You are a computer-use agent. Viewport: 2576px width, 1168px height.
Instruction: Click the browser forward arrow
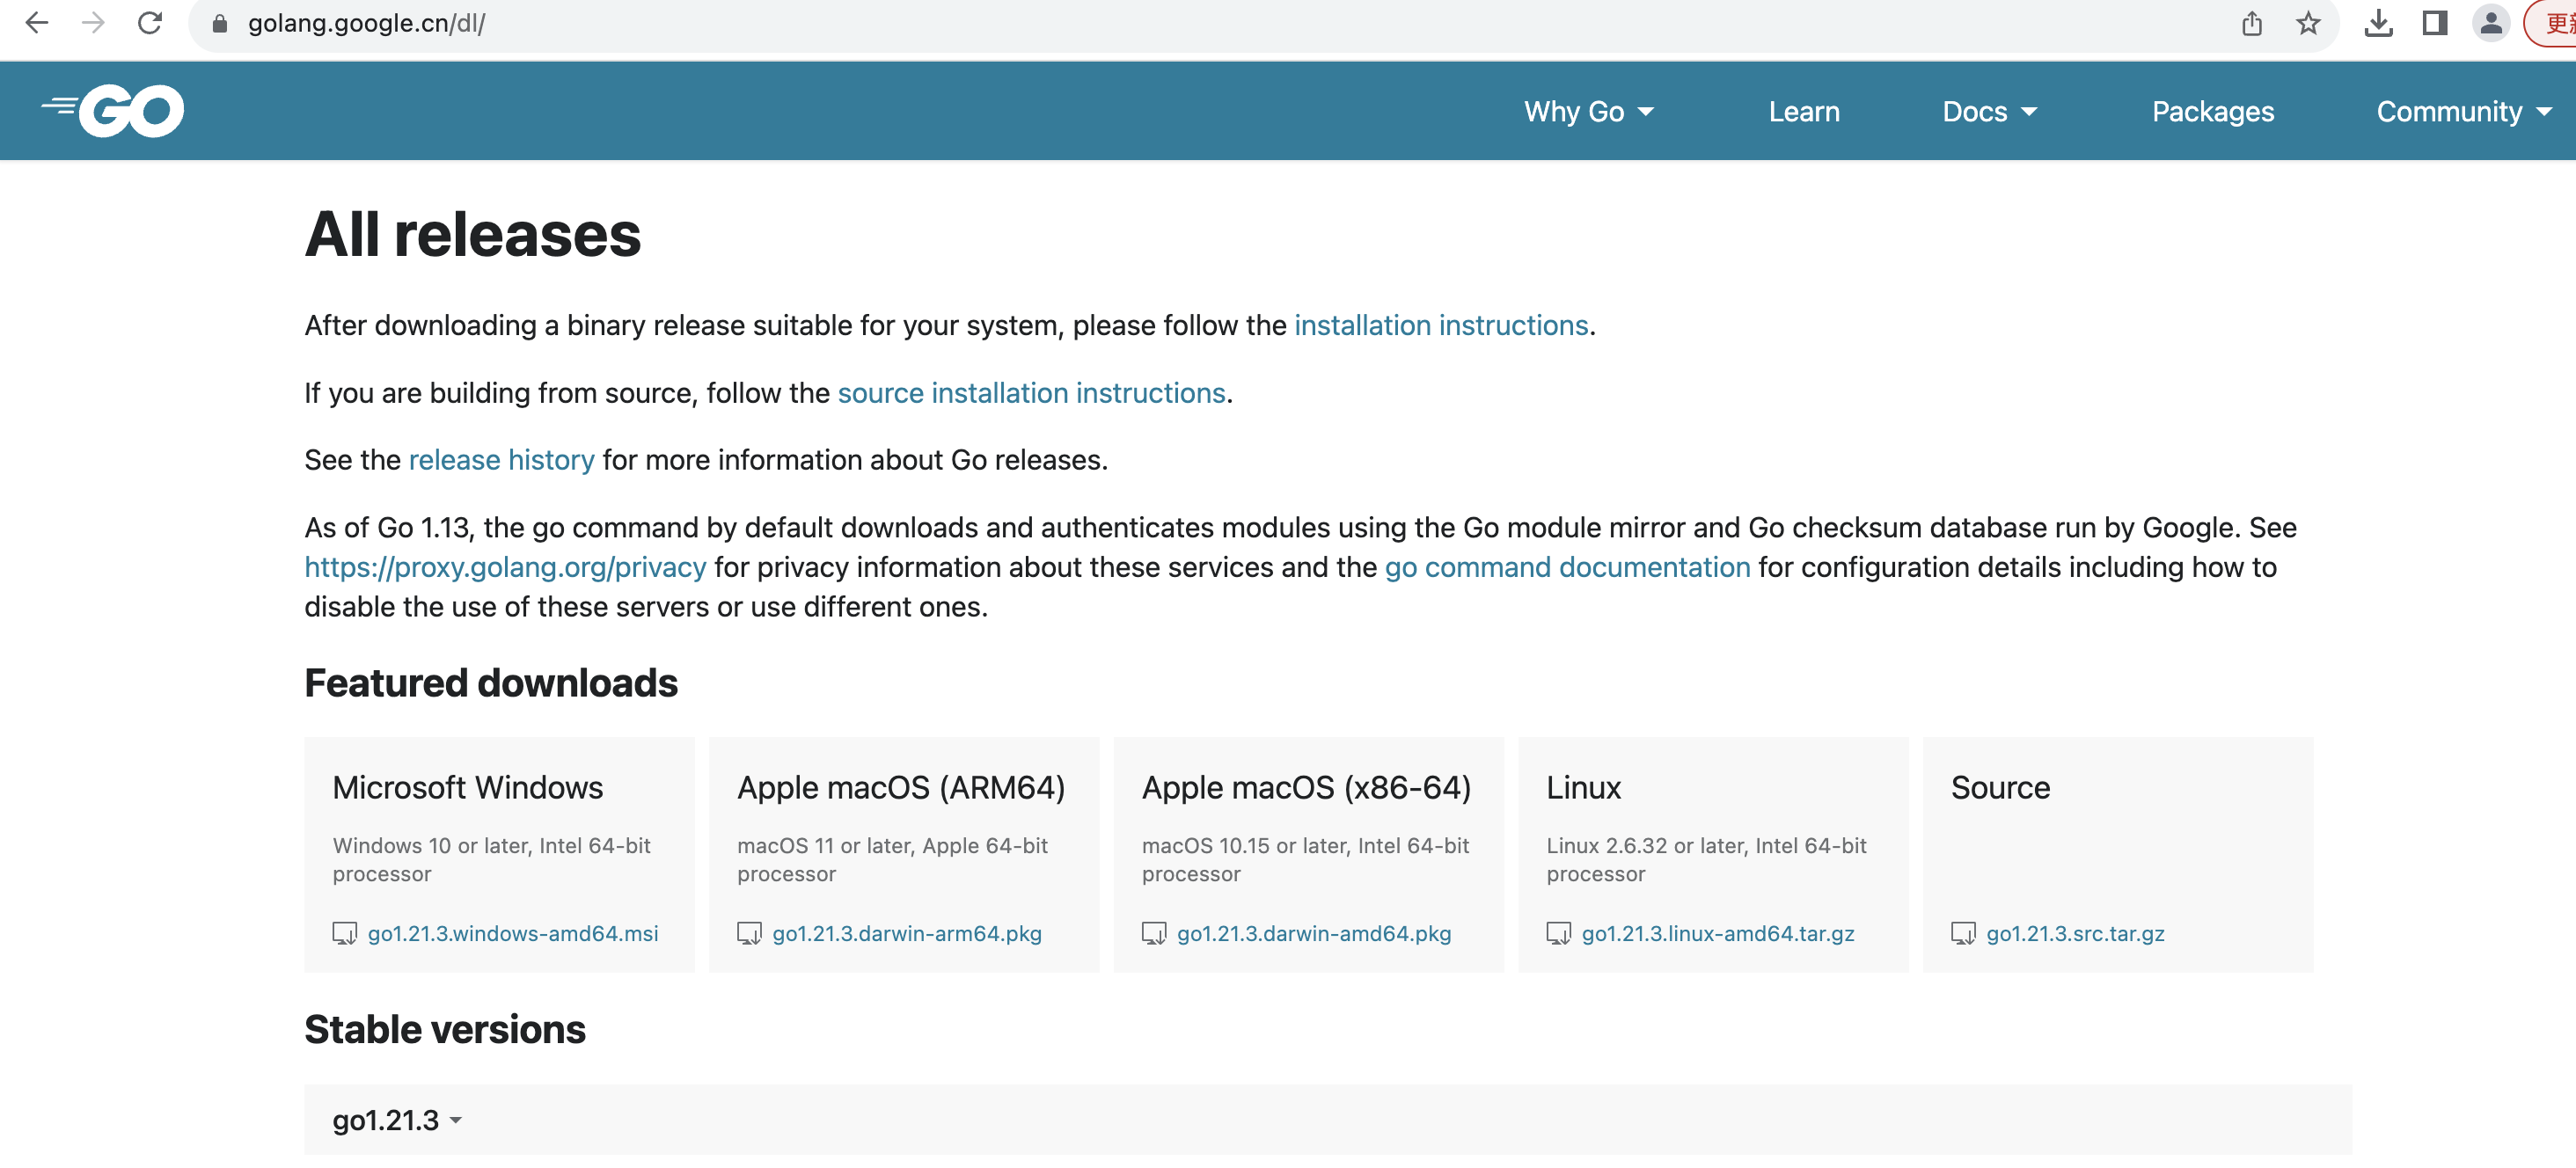point(93,23)
